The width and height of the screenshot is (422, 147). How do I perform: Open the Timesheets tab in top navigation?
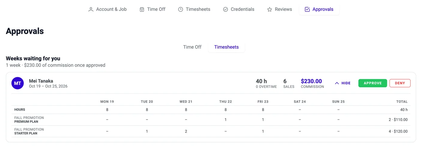coord(194,9)
